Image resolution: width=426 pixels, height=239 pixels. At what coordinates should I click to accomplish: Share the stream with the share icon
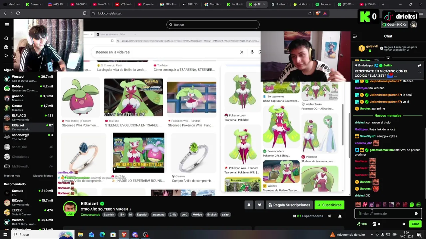(329, 216)
